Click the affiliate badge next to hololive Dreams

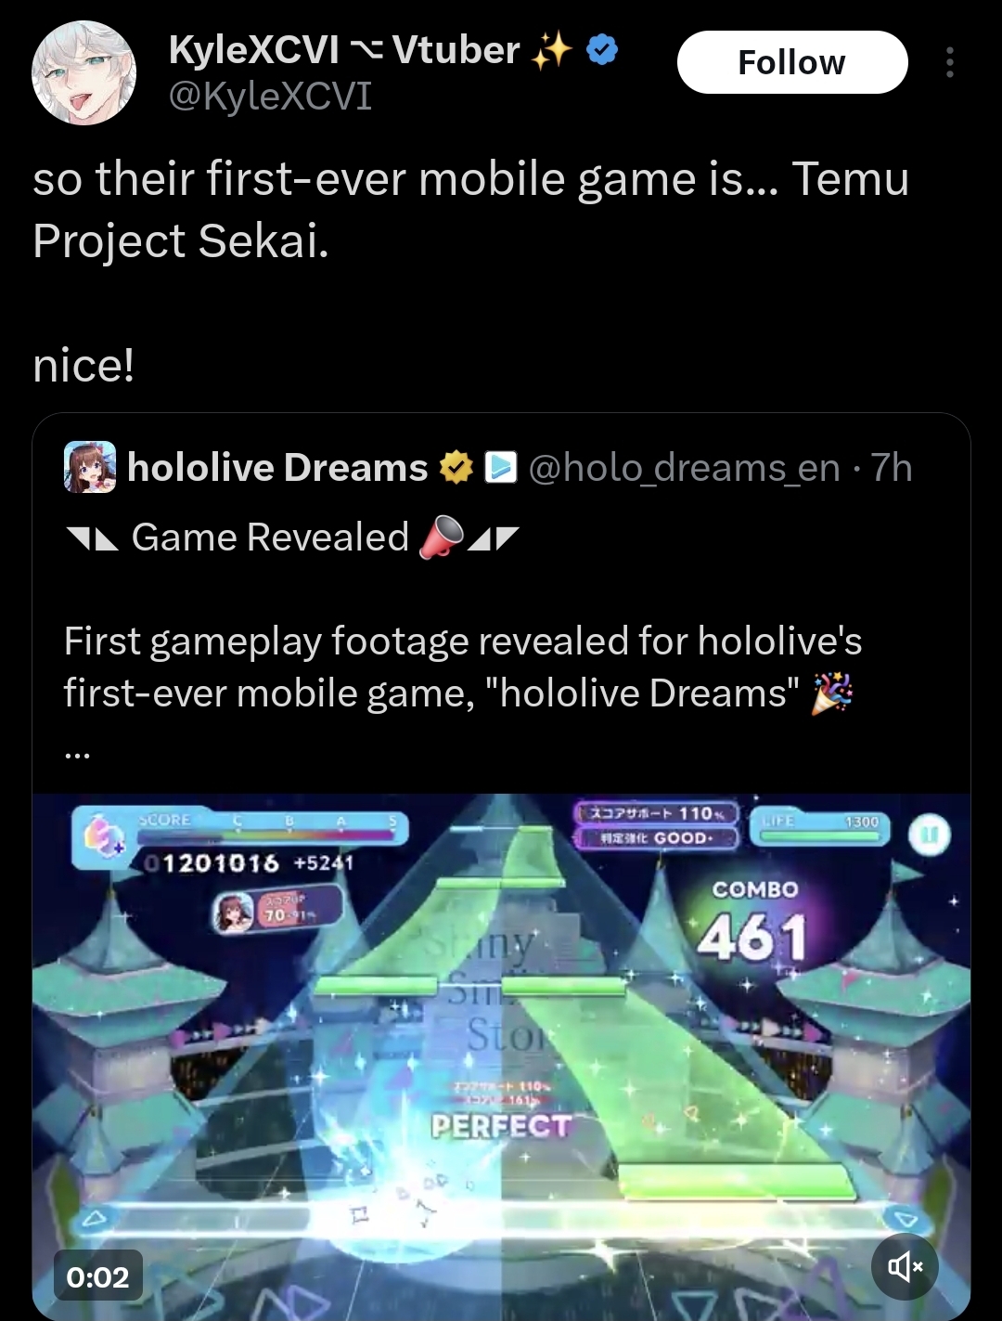501,468
